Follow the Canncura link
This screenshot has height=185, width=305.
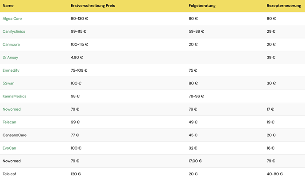coord(11,44)
